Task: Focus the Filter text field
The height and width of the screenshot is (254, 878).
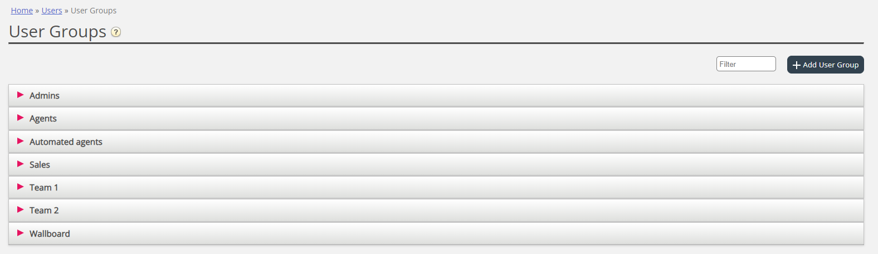Action: (745, 64)
